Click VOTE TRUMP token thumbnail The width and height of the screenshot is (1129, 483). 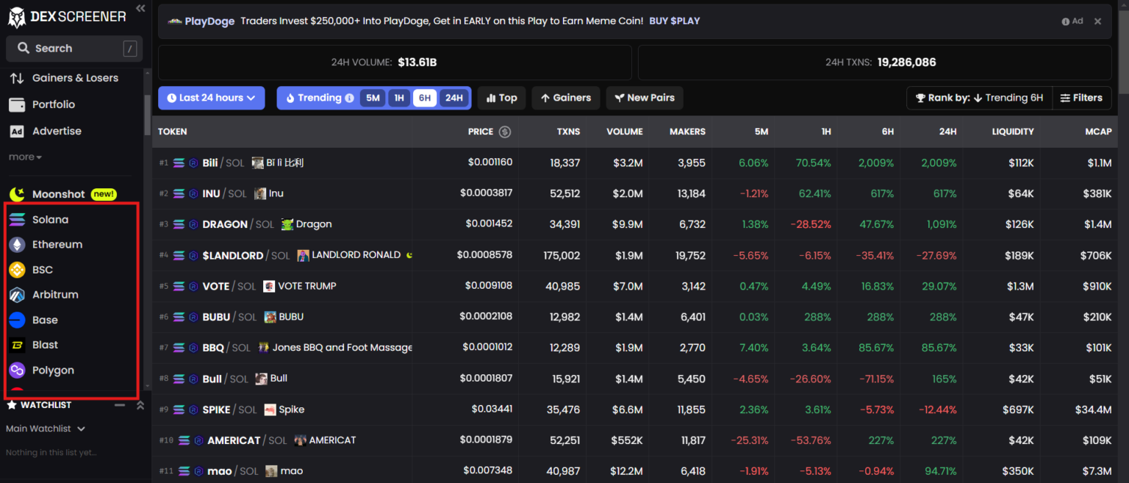tap(269, 286)
